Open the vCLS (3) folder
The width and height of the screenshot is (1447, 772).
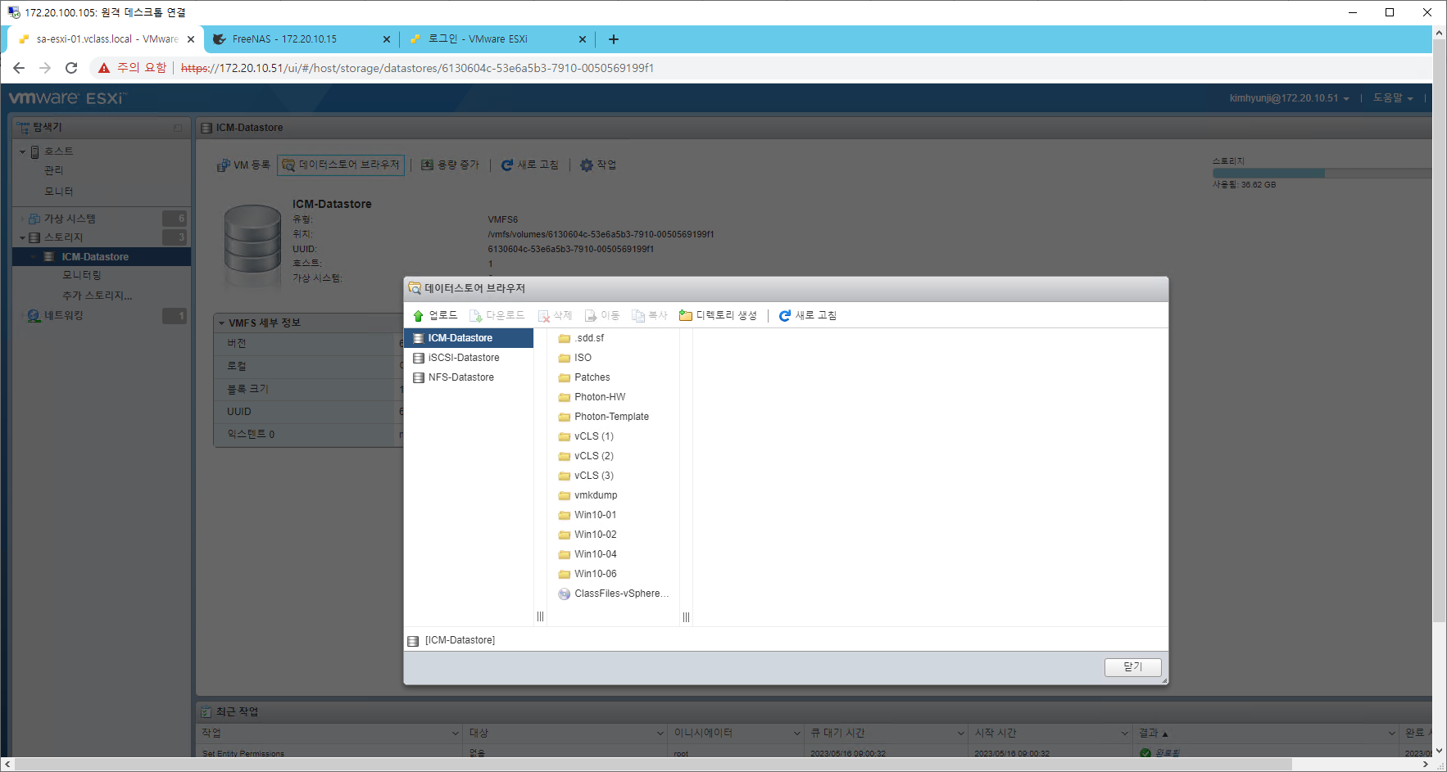[x=586, y=476]
